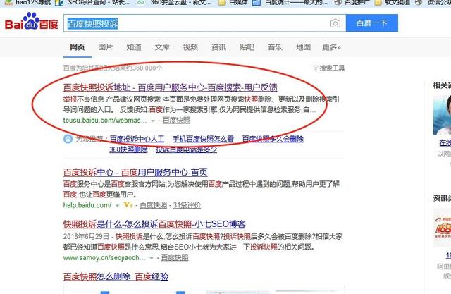The width and height of the screenshot is (451, 294).
Task: Click the hao123导航 bookmark icon
Action: pyautogui.click(x=7, y=4)
